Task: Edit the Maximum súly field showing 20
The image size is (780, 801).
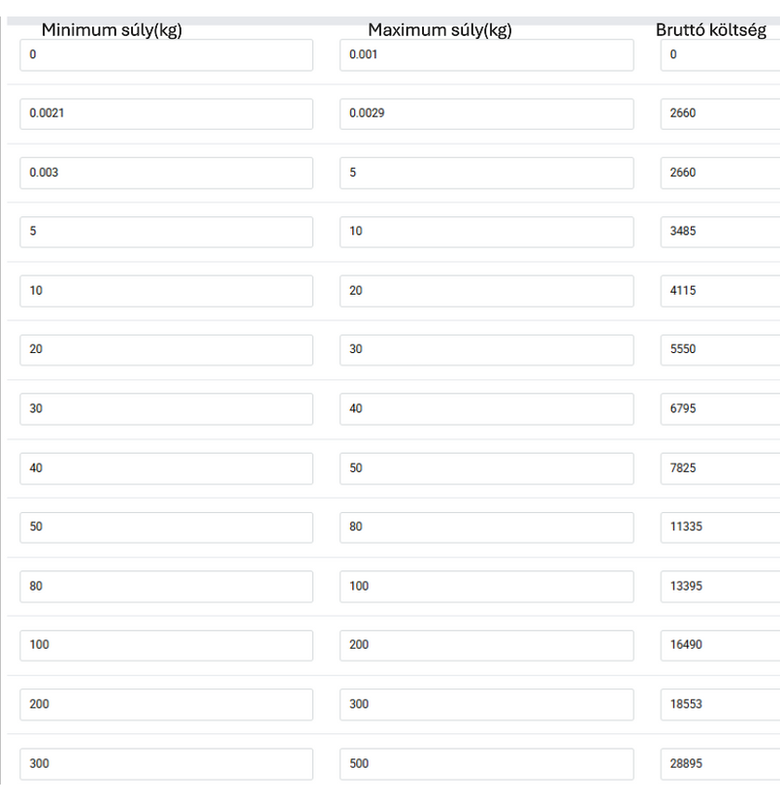Action: pos(486,291)
